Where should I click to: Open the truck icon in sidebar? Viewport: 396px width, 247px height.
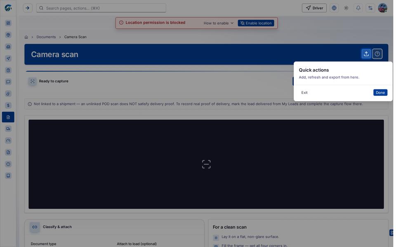8,129
